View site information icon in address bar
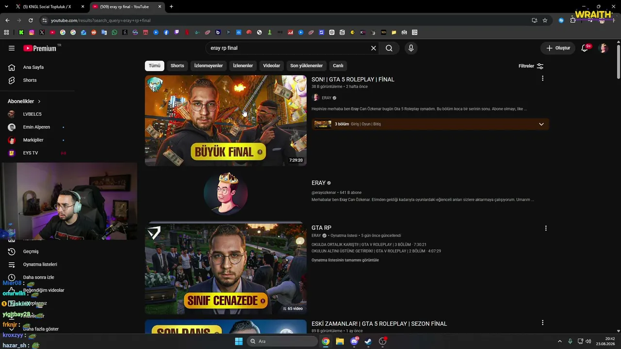This screenshot has width=621, height=349. tap(45, 20)
